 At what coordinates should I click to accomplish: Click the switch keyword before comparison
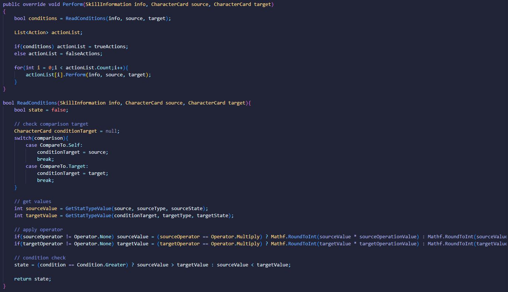tap(23, 138)
